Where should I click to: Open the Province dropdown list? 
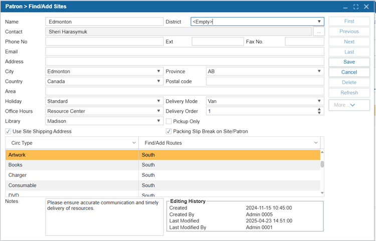319,72
